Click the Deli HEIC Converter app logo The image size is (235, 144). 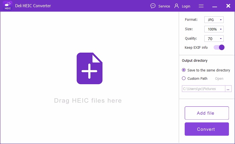point(8,6)
